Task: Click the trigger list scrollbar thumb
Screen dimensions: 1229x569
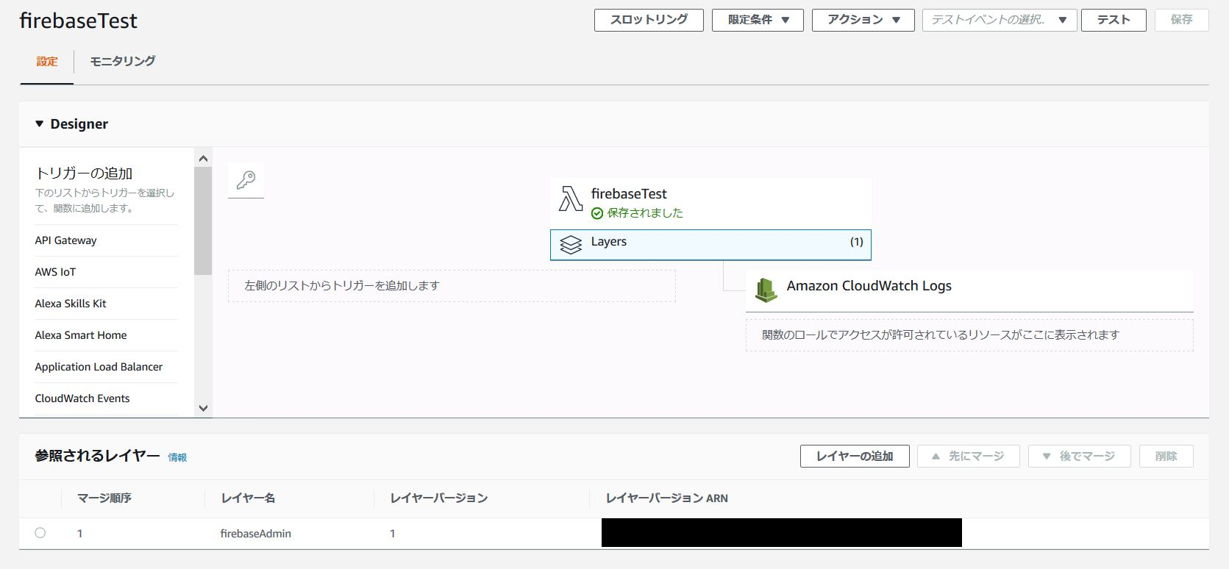Action: click(203, 221)
